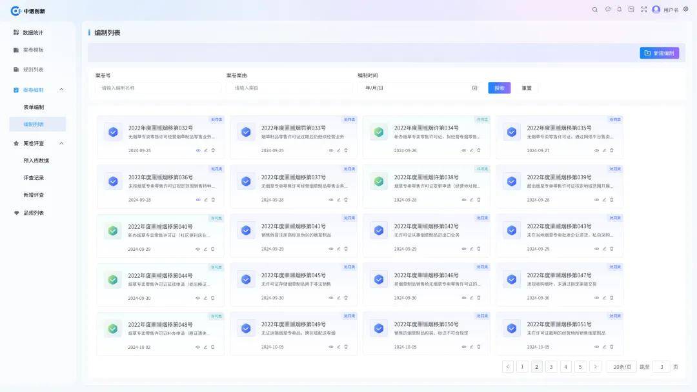
Task: Delete case 第033号 using trash icon
Action: point(346,150)
